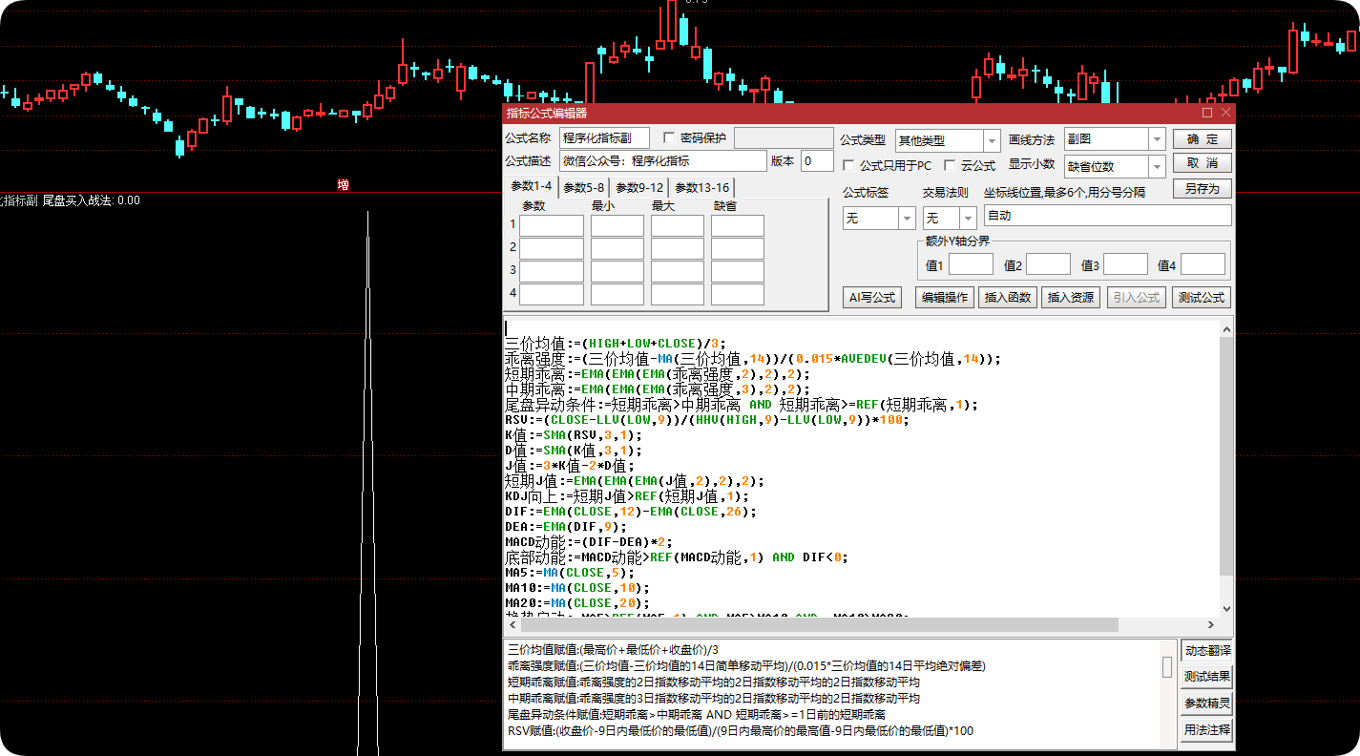
Task: Switch to the 参数5-8 tab
Action: pos(583,188)
